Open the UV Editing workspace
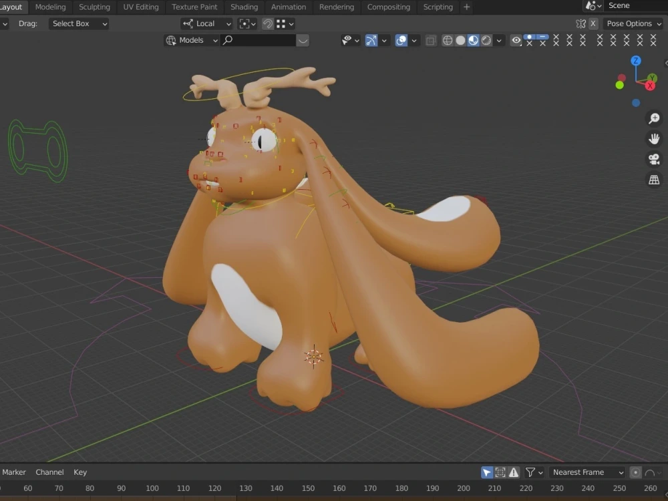This screenshot has width=668, height=501. pos(140,7)
